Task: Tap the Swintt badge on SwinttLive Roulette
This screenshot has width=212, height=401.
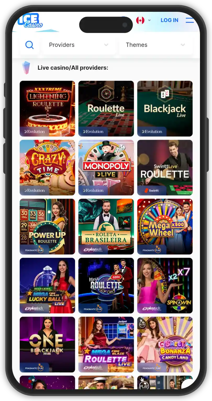Action: (x=152, y=191)
